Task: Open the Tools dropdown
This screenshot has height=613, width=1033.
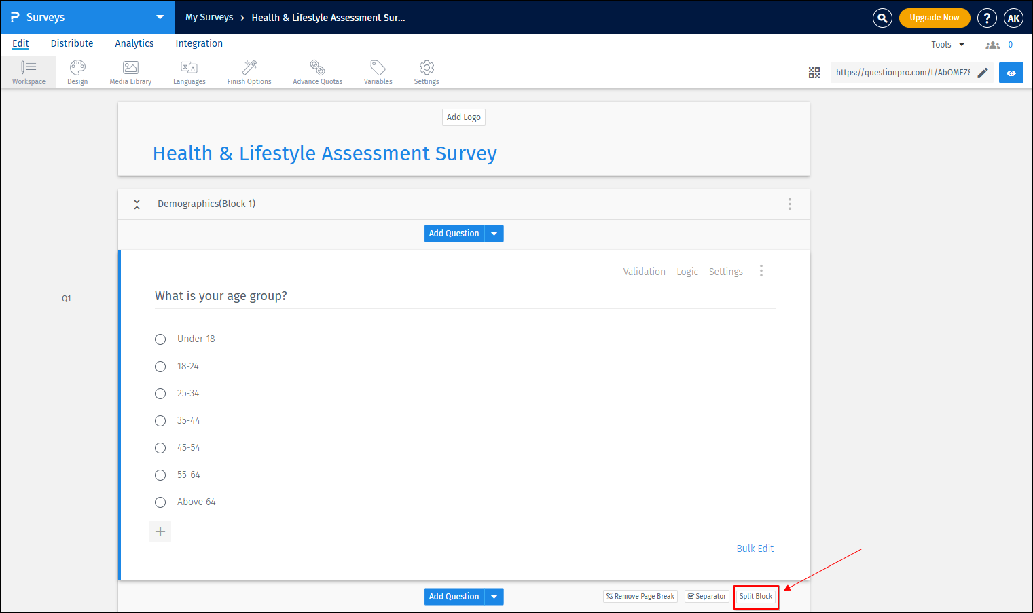Action: 946,43
